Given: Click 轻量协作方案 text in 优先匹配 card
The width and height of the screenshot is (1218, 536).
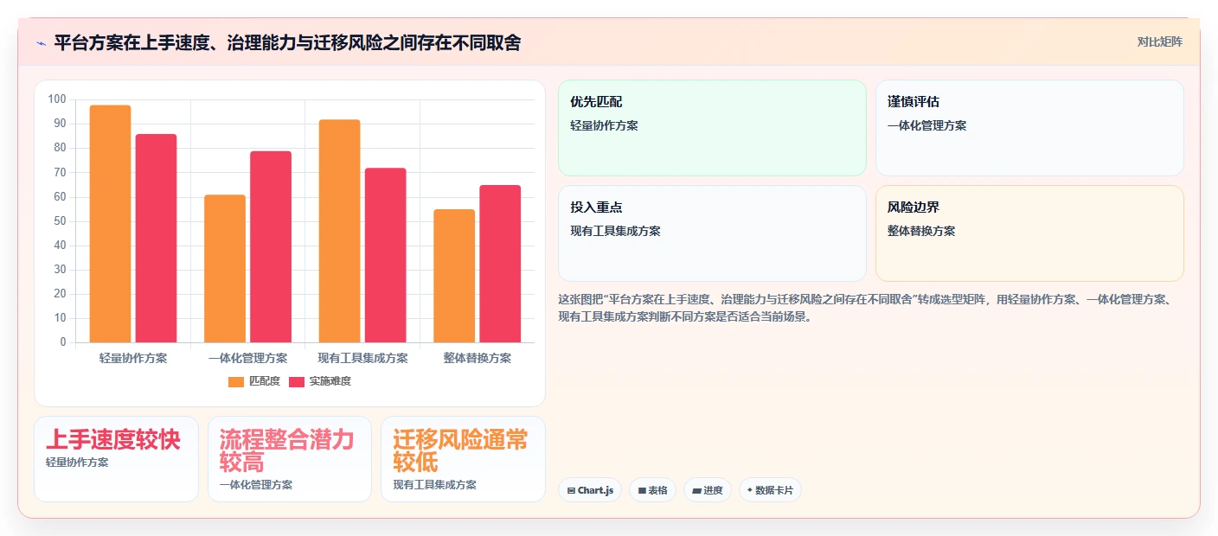Looking at the screenshot, I should click(x=604, y=125).
